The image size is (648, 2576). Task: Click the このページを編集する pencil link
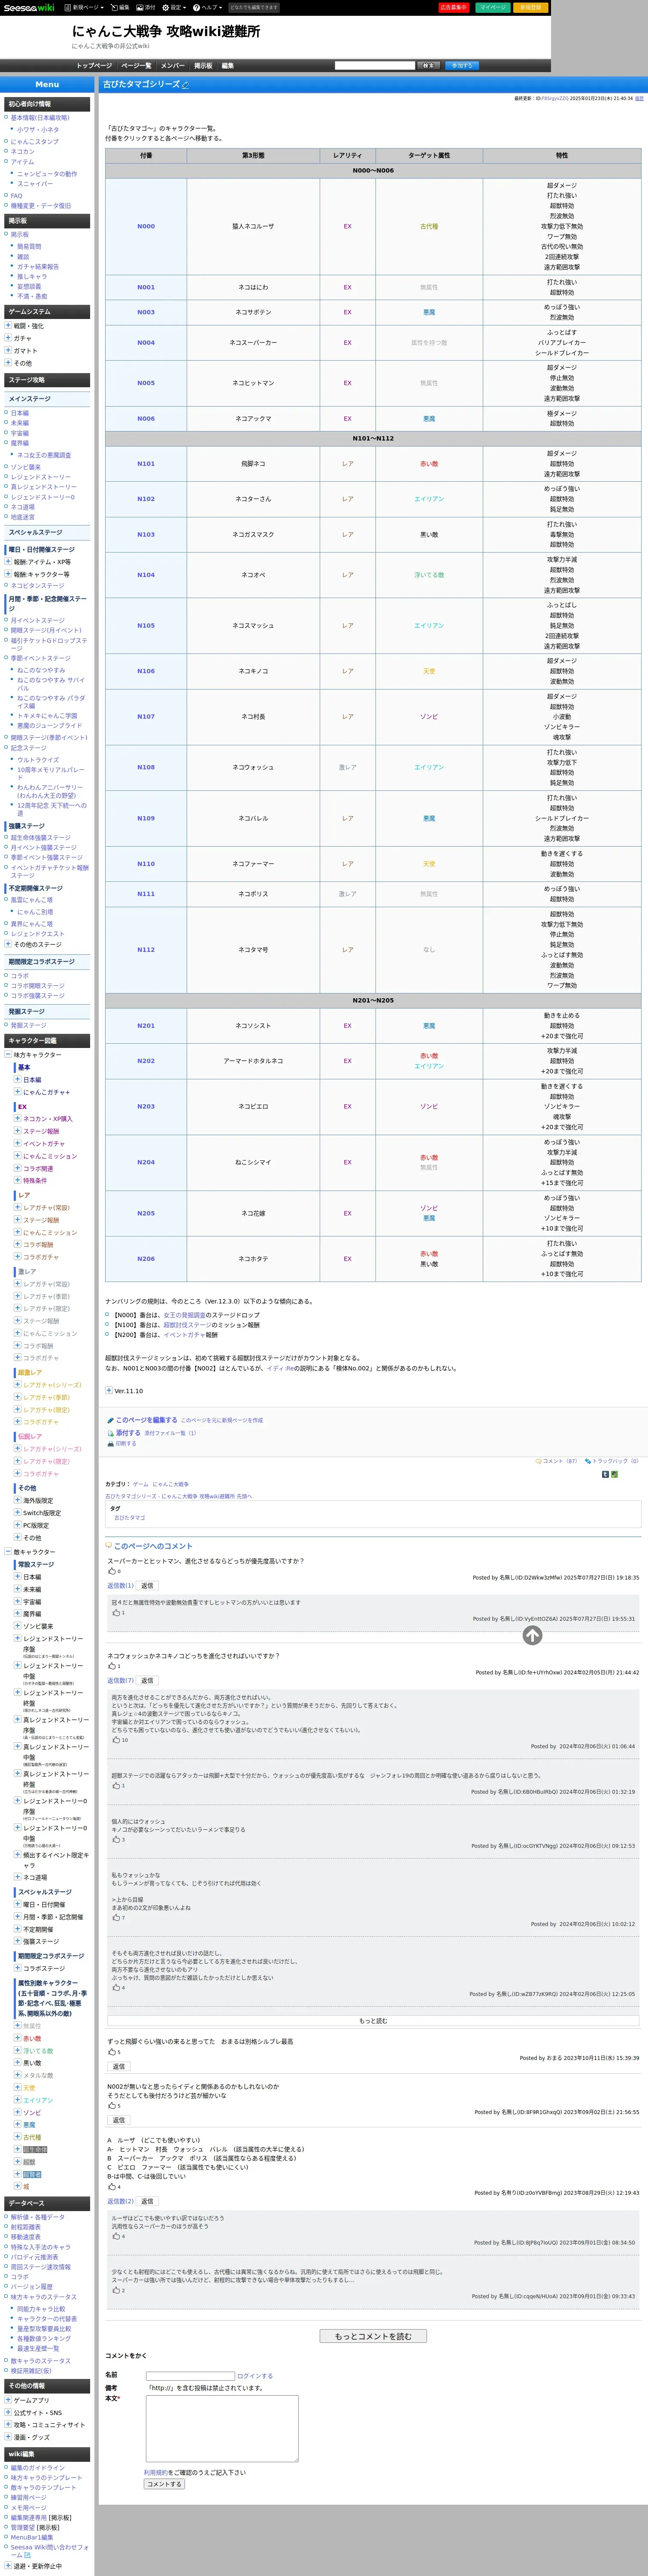point(142,1420)
